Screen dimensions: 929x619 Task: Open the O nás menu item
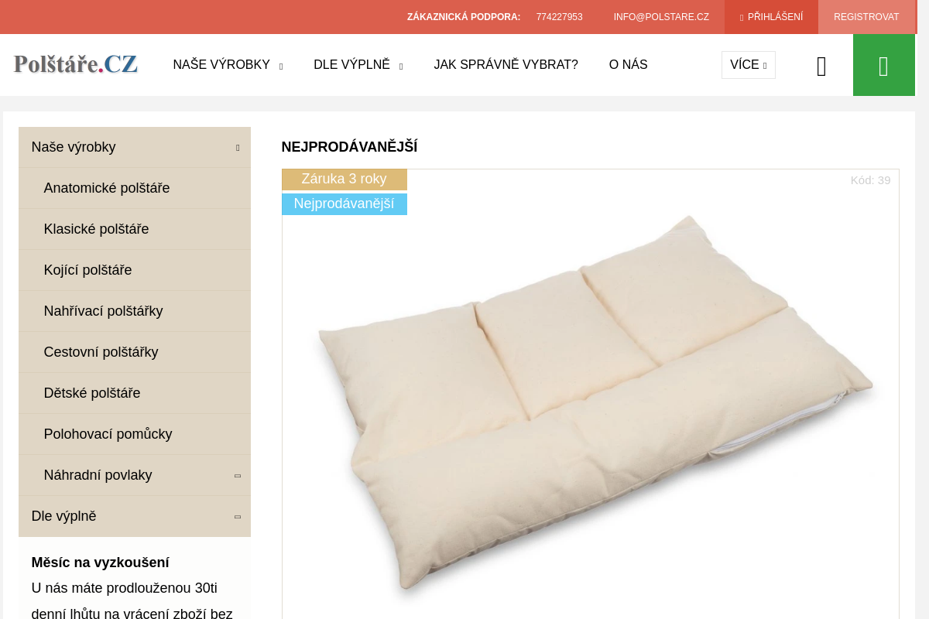[x=628, y=65]
